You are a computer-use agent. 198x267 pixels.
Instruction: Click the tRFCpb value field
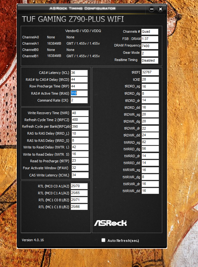(x=80, y=127)
